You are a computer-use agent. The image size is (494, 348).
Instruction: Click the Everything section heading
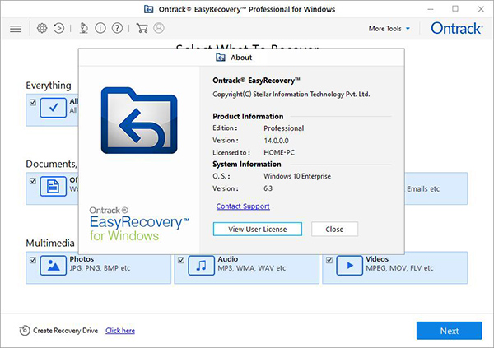pyautogui.click(x=49, y=86)
